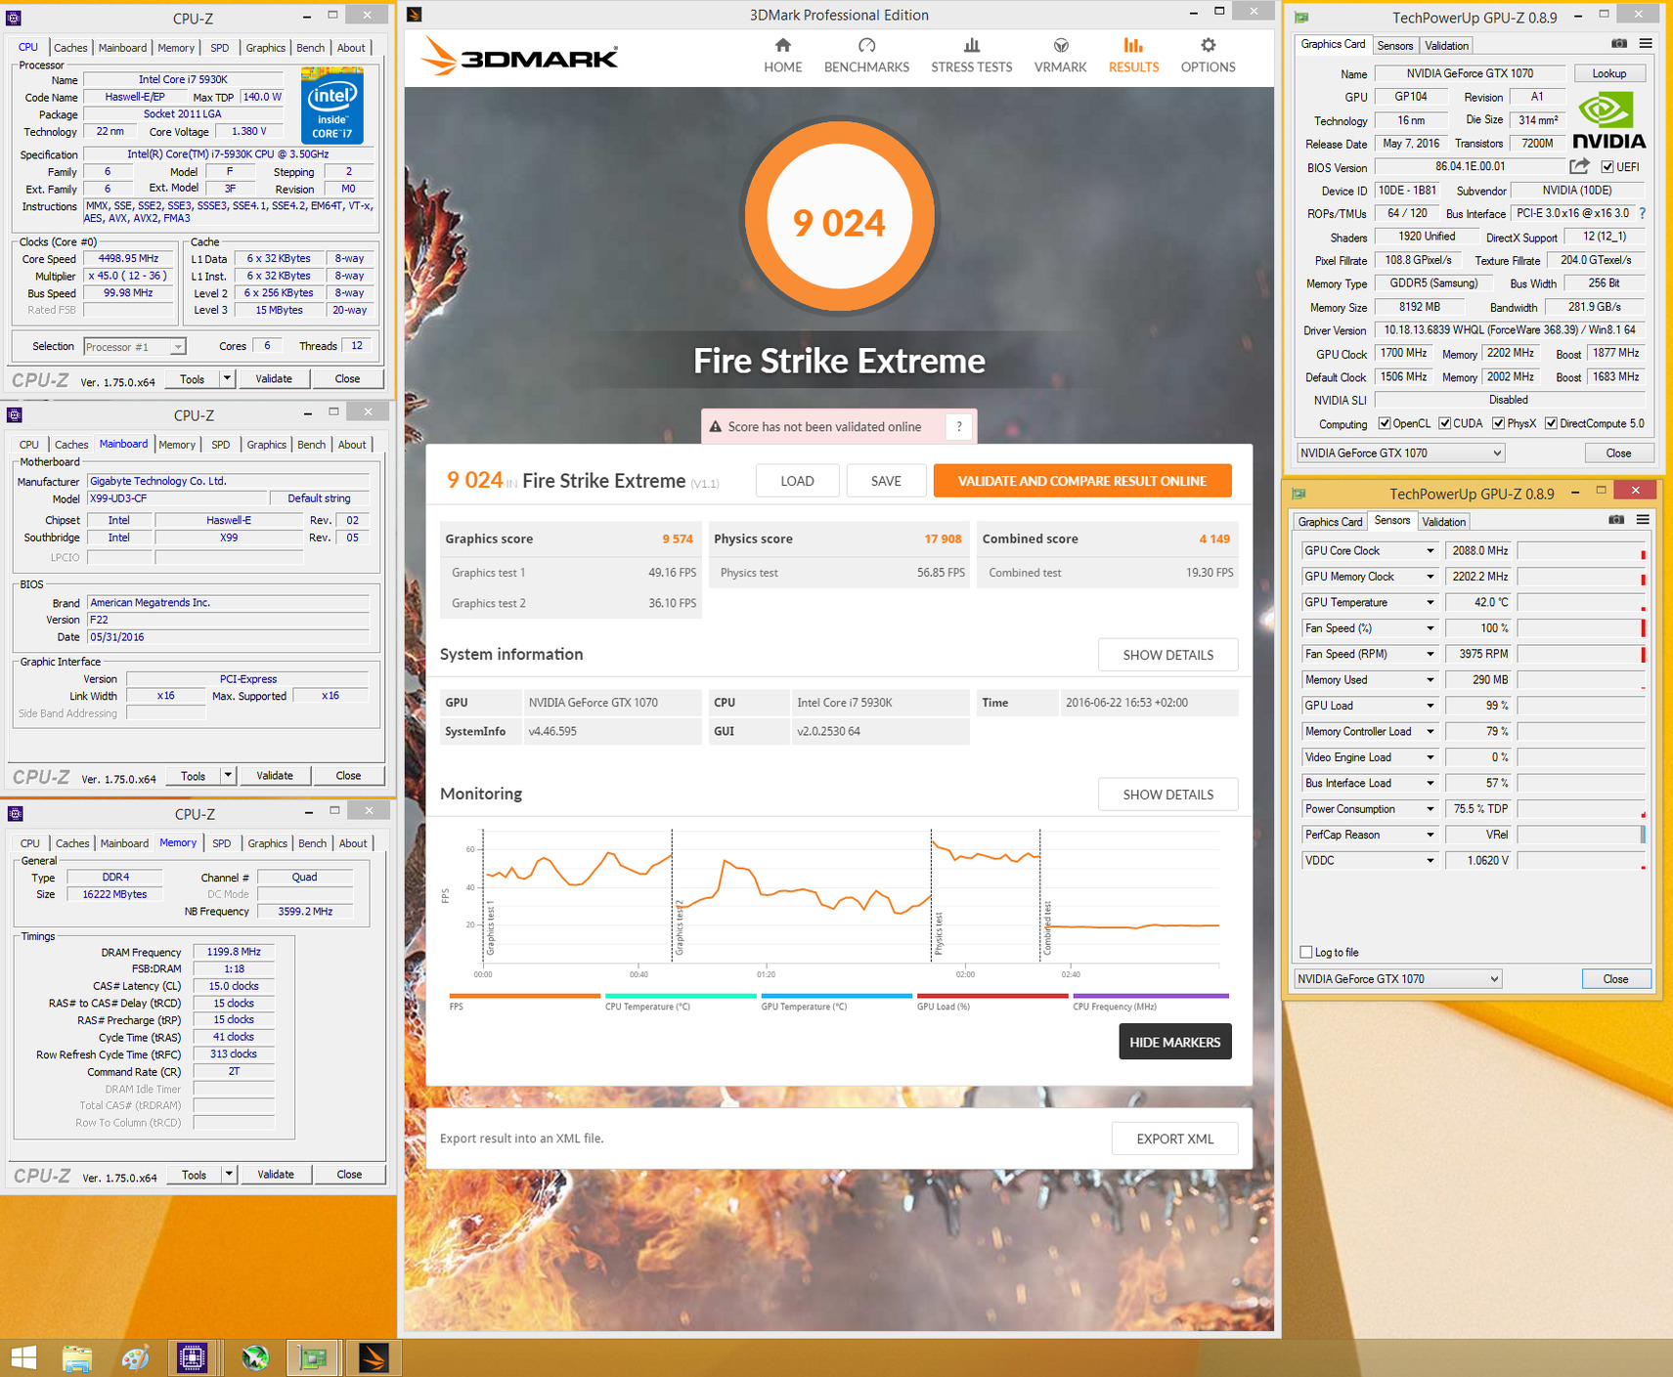Click EXPORT XML button
Screen dimensions: 1673x1377
1175,1139
